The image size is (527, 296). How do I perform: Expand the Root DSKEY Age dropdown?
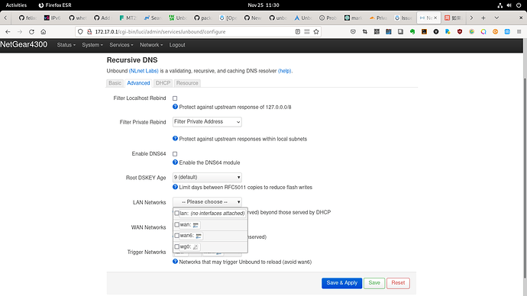(207, 177)
